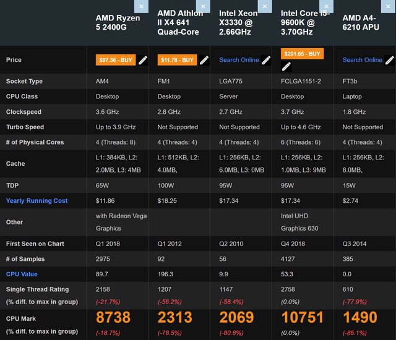Remove AMD Ryzen 5 2400G from comparison
This screenshot has width=396, height=340.
point(142,6)
